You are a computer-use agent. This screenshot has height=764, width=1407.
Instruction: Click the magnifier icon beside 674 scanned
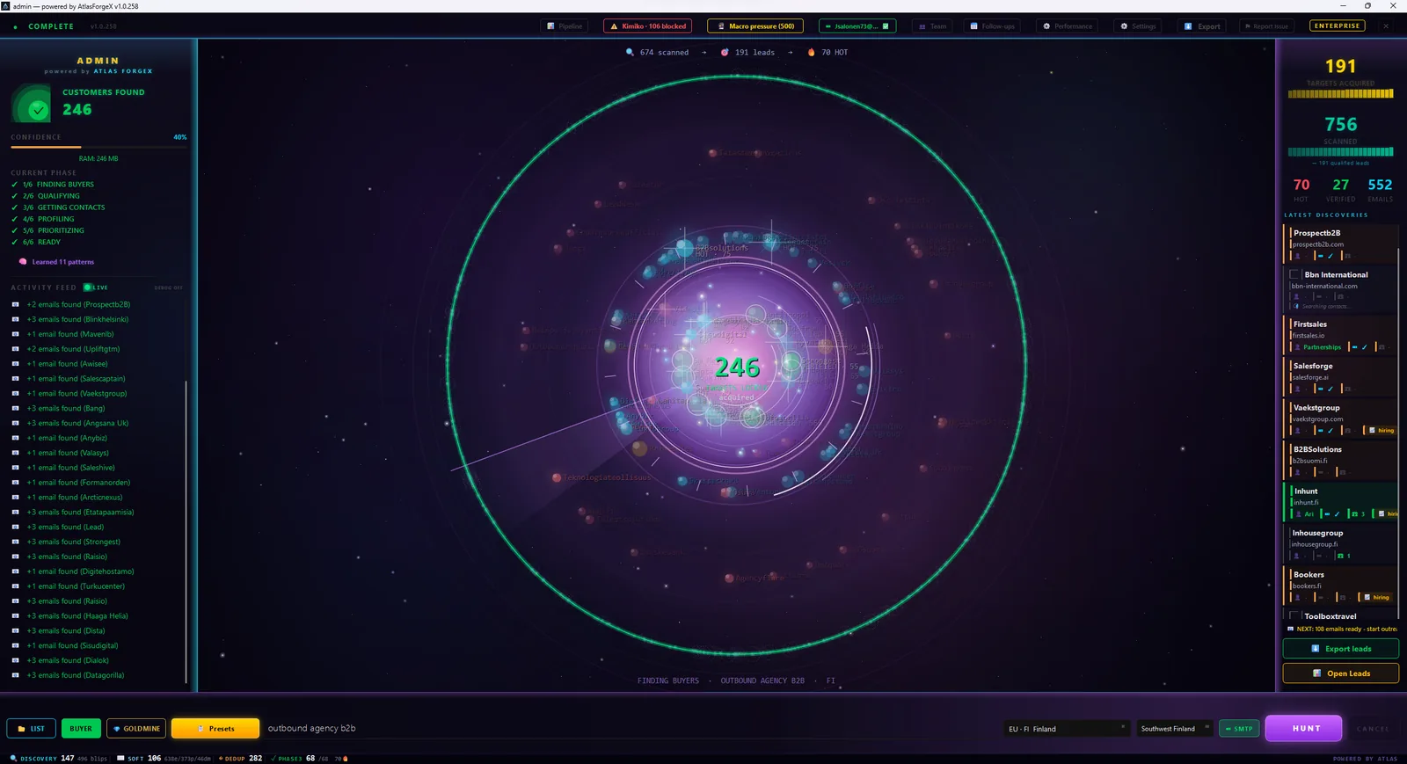pos(630,52)
